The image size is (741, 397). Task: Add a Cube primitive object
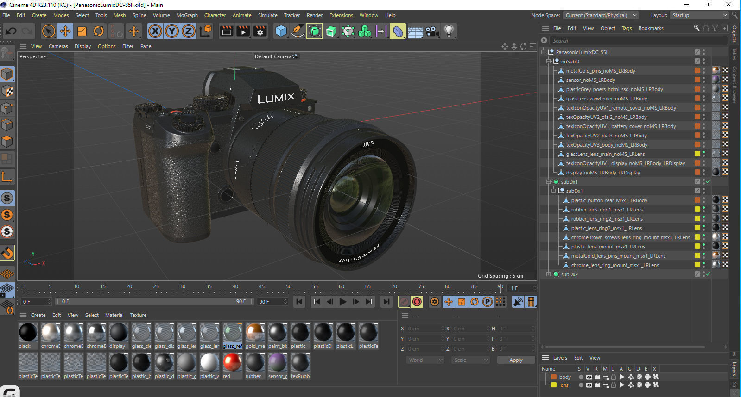tap(281, 31)
